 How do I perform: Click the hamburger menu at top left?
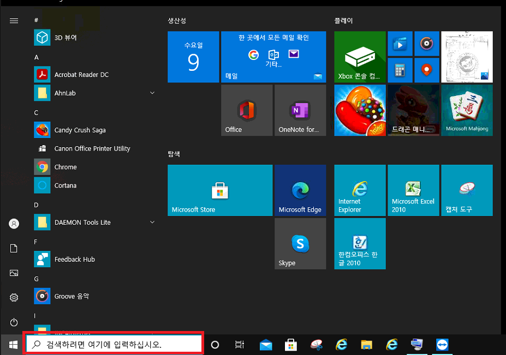pyautogui.click(x=14, y=21)
